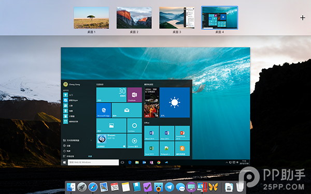Show hidden system tray icons
This screenshot has height=194, width=311.
(x=227, y=162)
